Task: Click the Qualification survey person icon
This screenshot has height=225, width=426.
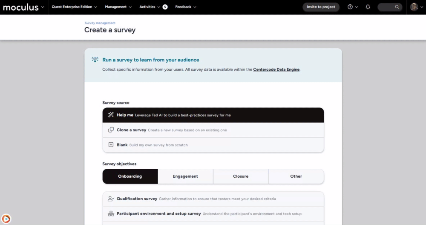Action: tap(111, 199)
